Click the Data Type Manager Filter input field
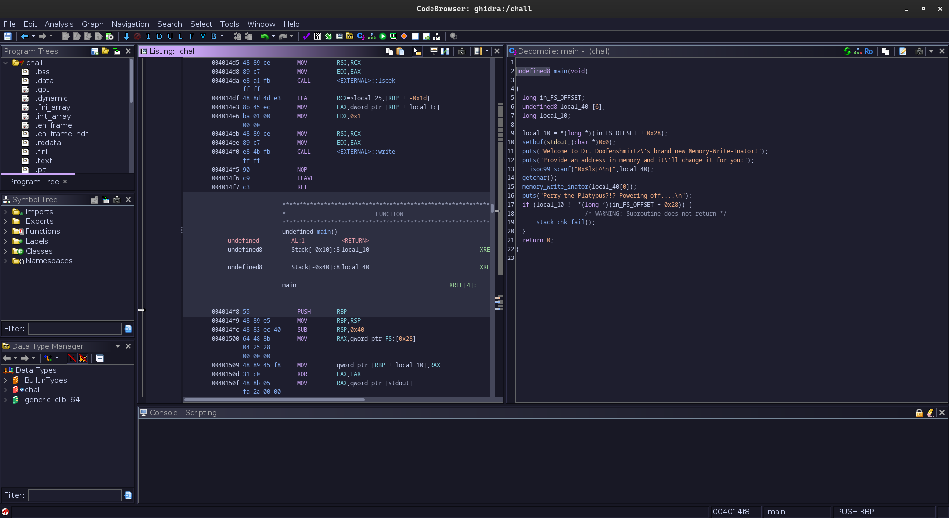 [x=75, y=495]
